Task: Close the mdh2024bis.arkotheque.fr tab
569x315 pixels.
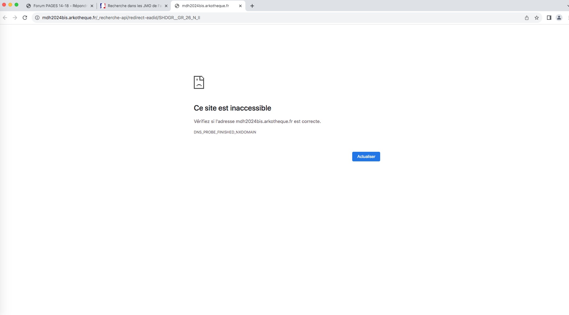Action: click(x=240, y=6)
